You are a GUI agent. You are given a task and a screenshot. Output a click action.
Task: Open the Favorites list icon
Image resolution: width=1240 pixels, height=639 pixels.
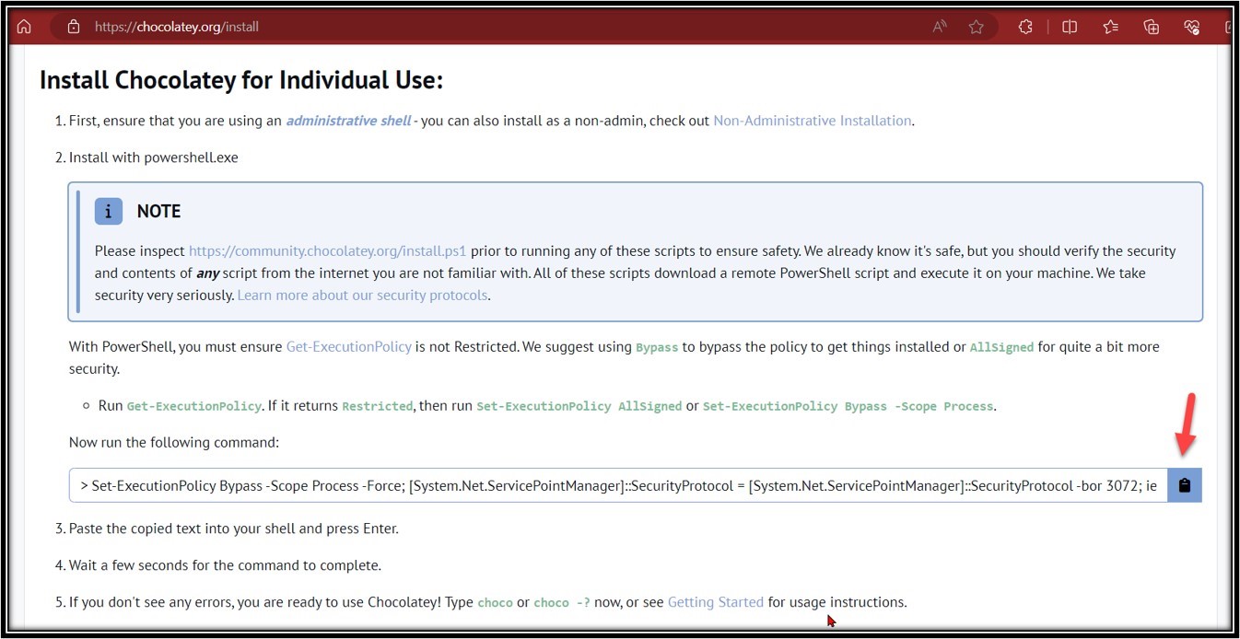pyautogui.click(x=1110, y=27)
